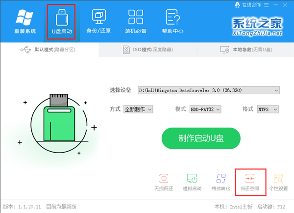Click the 归还空间 reclaim space icon

[x=250, y=183]
